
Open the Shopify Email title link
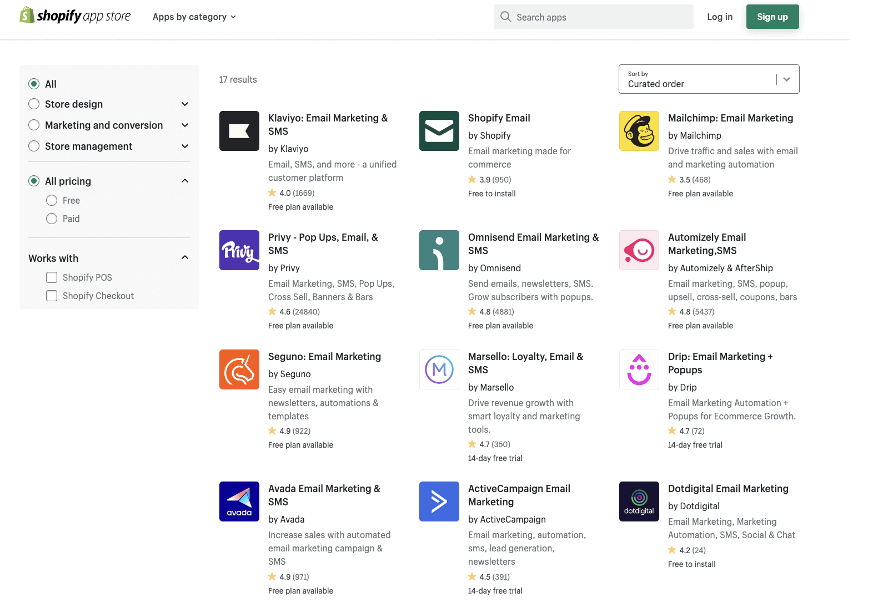pyautogui.click(x=499, y=118)
